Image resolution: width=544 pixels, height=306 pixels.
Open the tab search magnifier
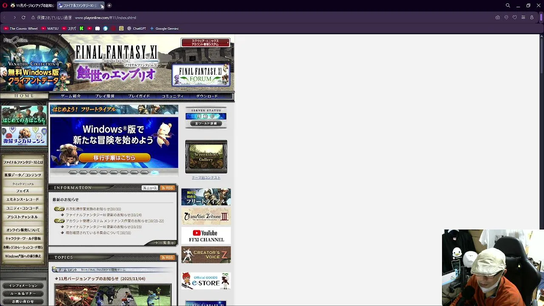(508, 6)
